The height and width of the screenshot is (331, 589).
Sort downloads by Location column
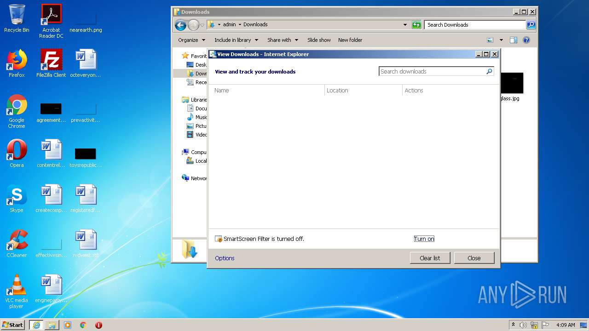[x=364, y=91]
